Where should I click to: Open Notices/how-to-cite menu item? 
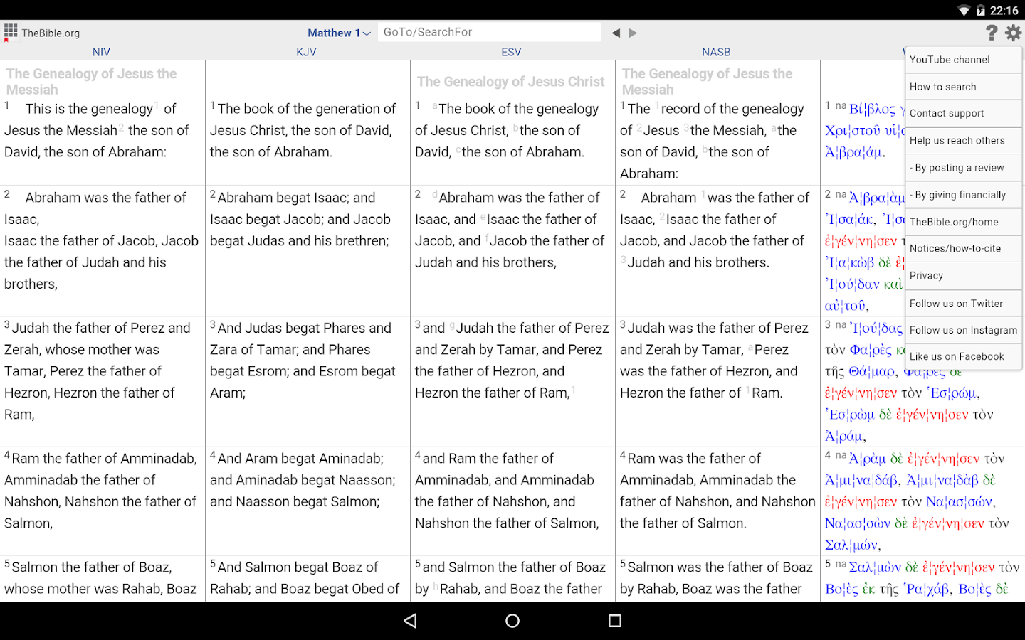point(964,248)
